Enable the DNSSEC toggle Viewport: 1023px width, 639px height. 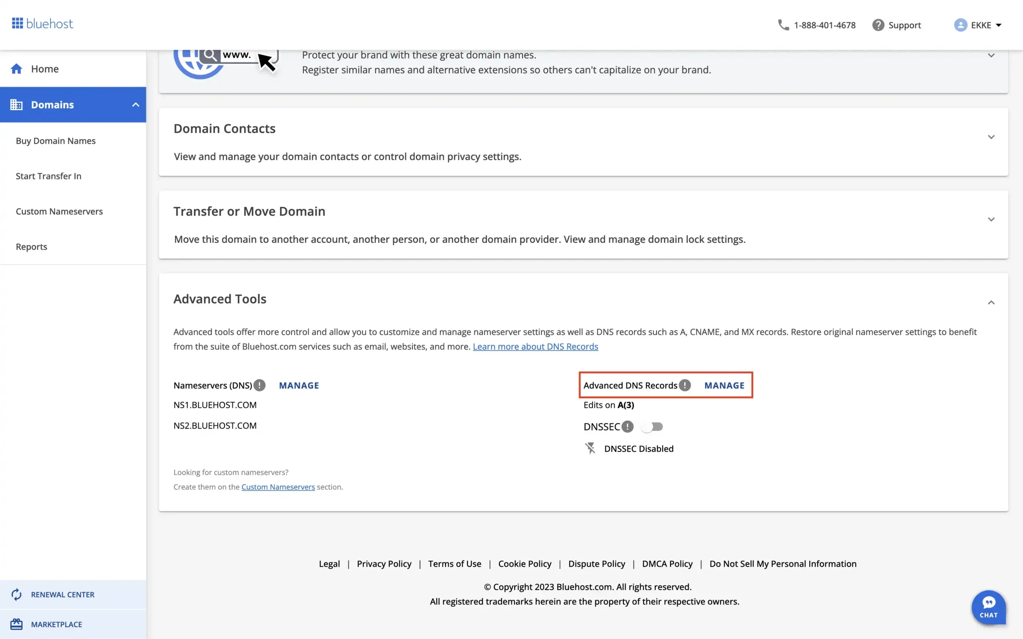[652, 427]
